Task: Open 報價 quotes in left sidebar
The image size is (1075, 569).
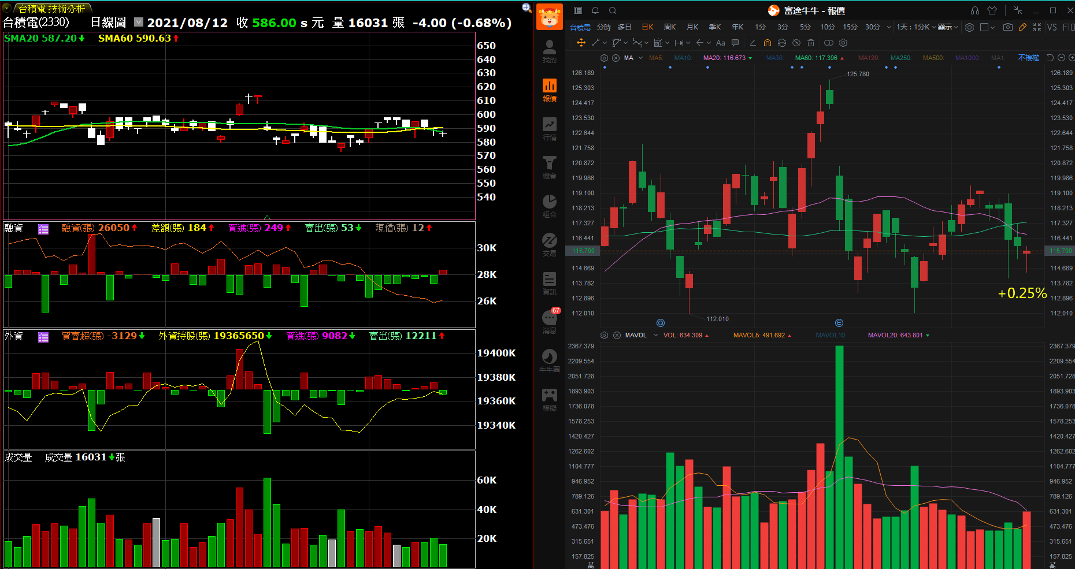Action: point(550,91)
